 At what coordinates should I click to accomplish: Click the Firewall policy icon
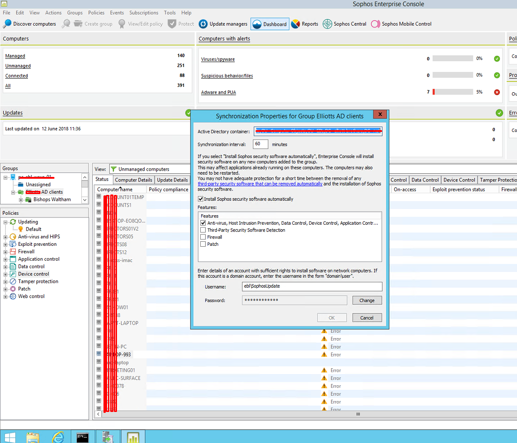click(x=13, y=251)
